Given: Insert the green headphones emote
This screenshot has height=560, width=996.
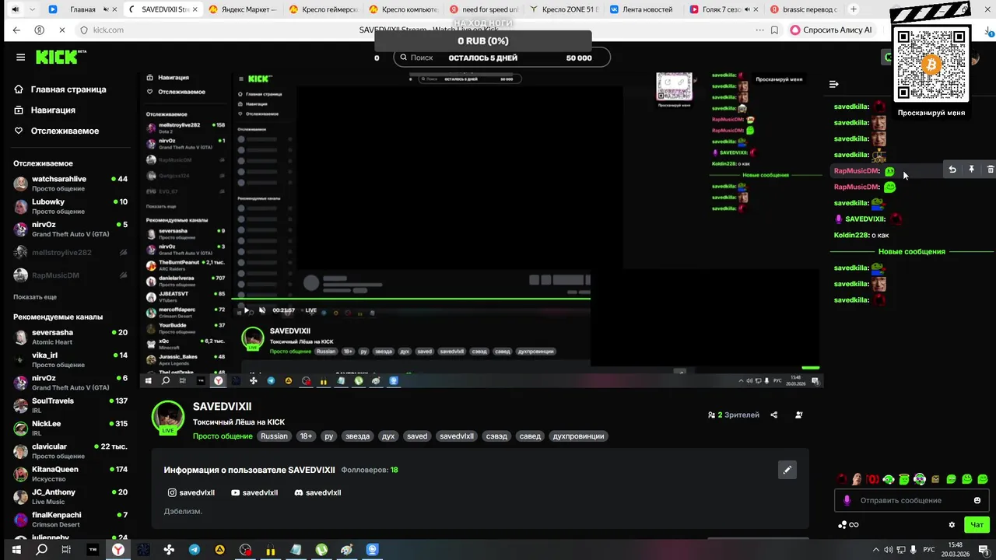Looking at the screenshot, I should (888, 479).
